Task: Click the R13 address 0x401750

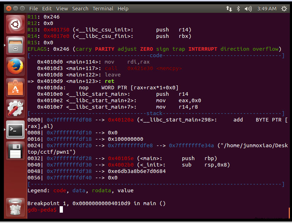Action: click(x=56, y=30)
